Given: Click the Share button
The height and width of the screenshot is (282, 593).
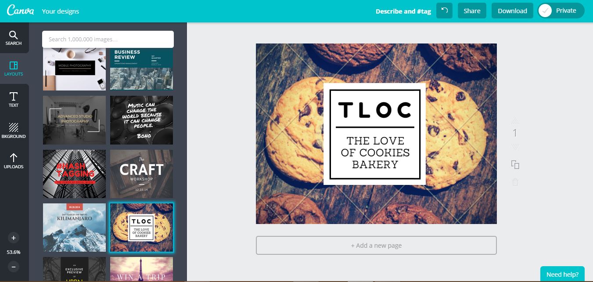Looking at the screenshot, I should [x=472, y=11].
